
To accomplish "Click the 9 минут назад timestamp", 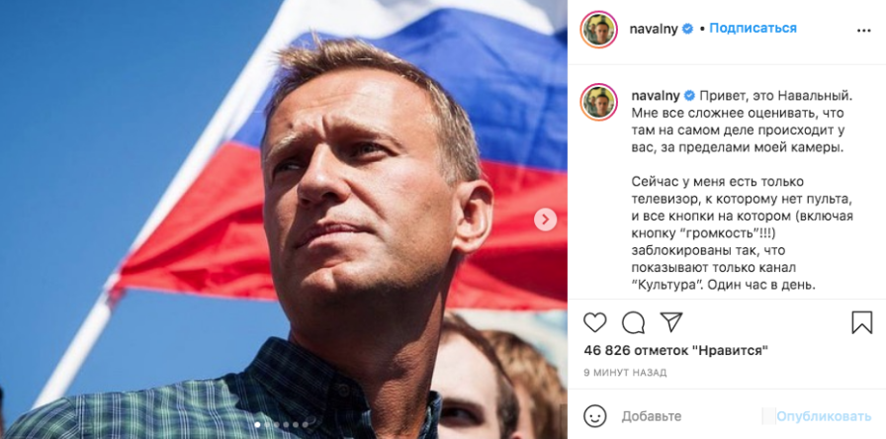I will tap(625, 373).
